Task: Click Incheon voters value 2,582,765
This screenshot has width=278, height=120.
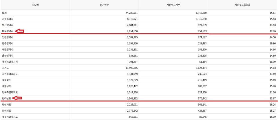Action: 132,37
